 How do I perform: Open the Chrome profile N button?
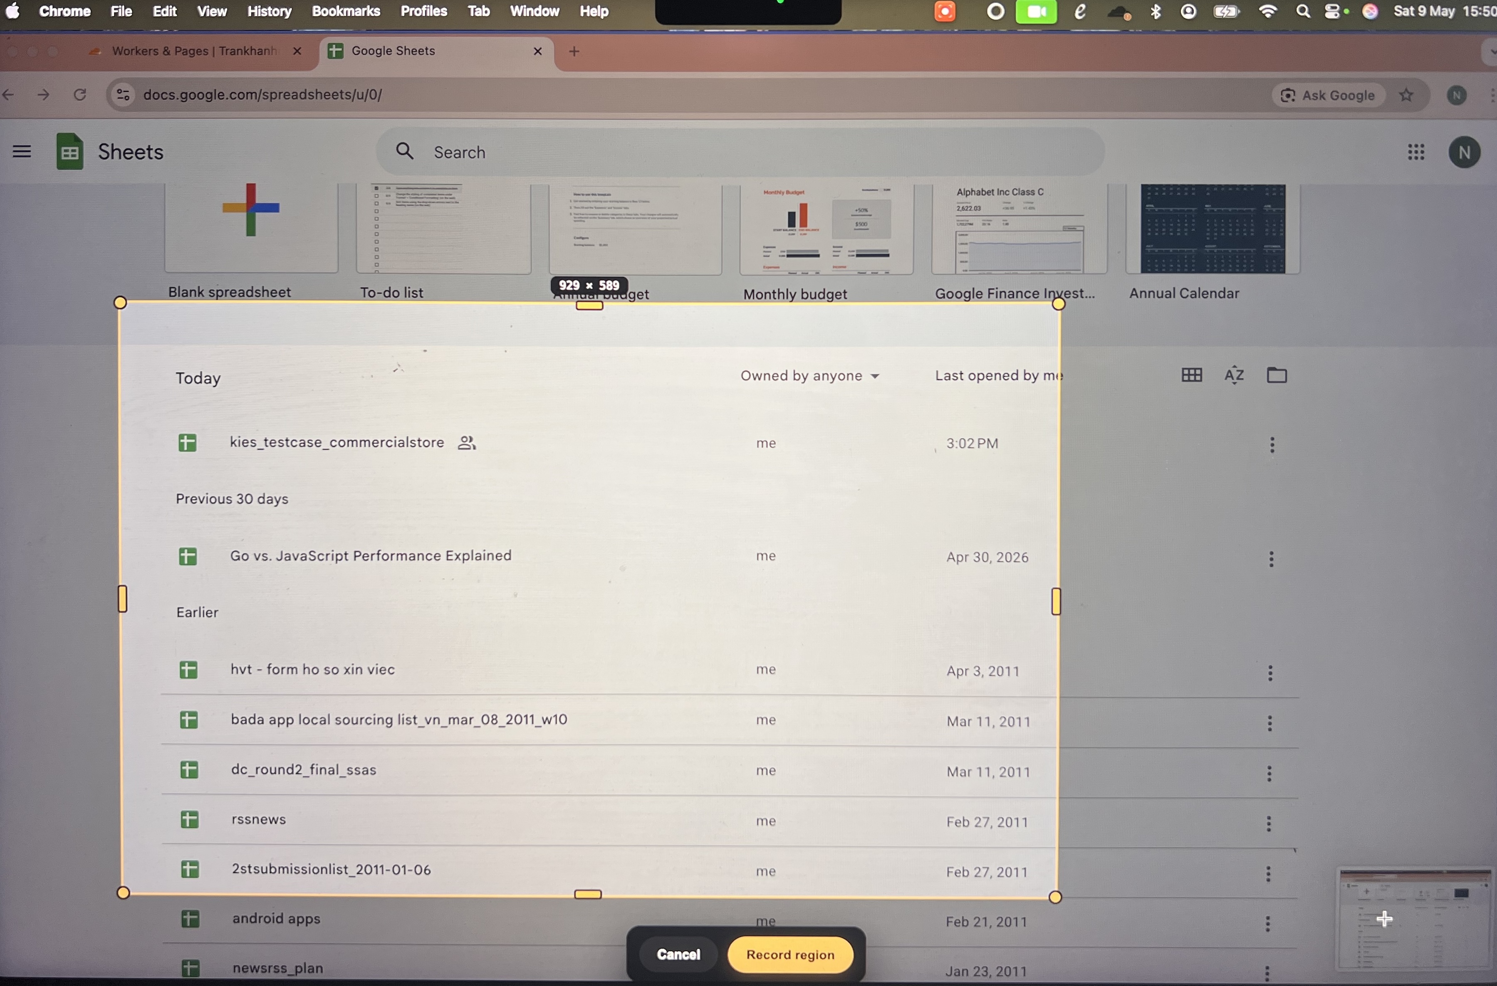[x=1457, y=95]
